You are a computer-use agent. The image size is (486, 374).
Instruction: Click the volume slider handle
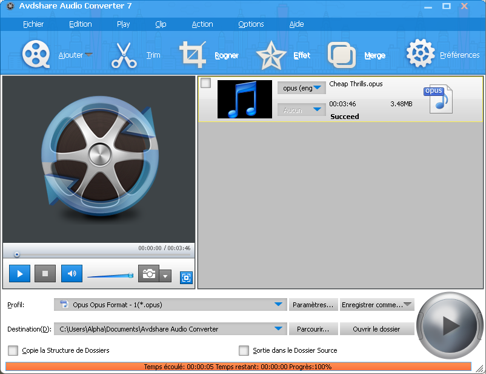pyautogui.click(x=131, y=275)
